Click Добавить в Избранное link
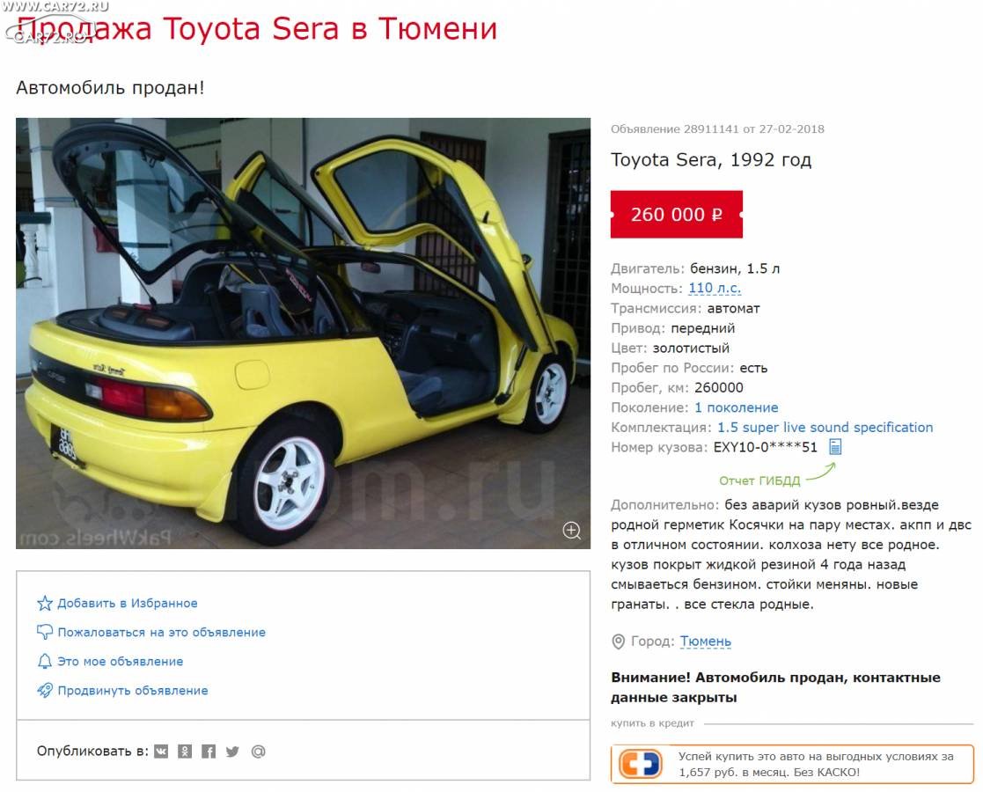Viewport: 983px width, 792px height. (x=128, y=604)
